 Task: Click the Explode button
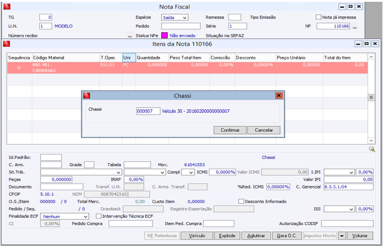coord(227,236)
